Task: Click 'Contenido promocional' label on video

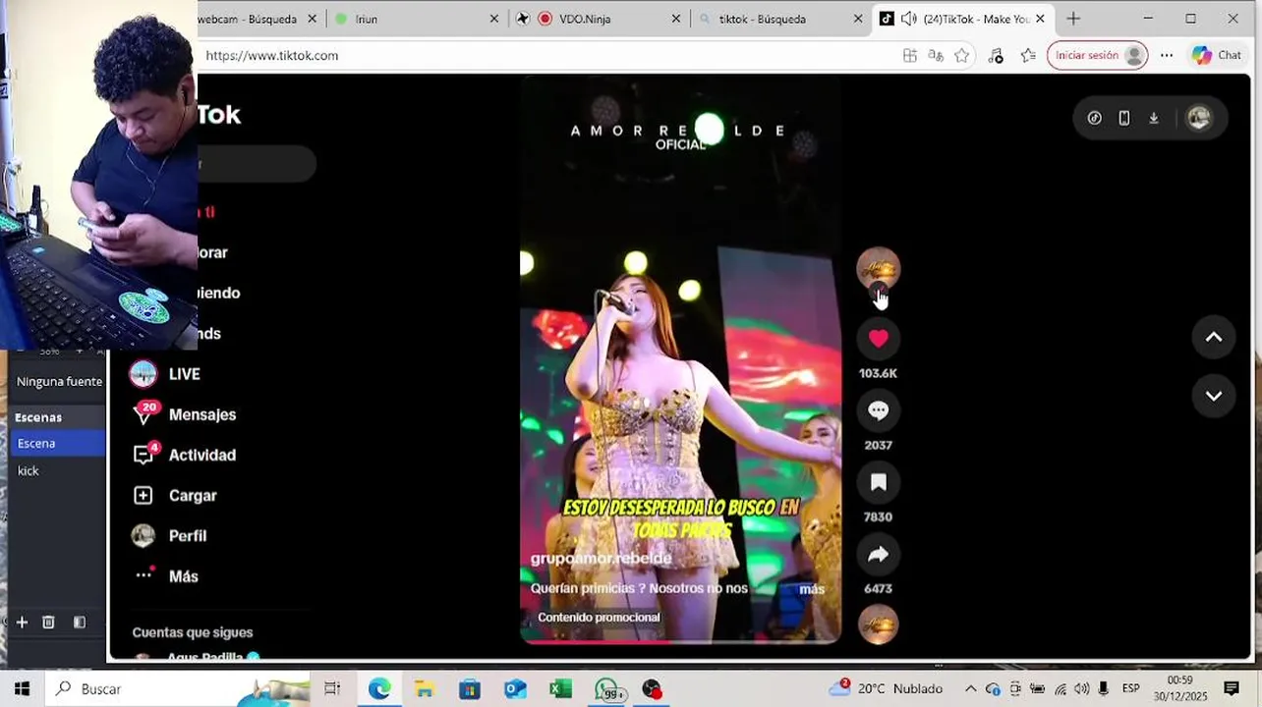Action: tap(599, 618)
